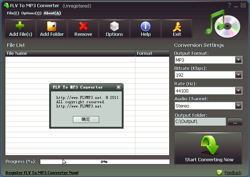Close the About dialog with X
Image resolution: width=250 pixels, height=177 pixels.
(119, 87)
